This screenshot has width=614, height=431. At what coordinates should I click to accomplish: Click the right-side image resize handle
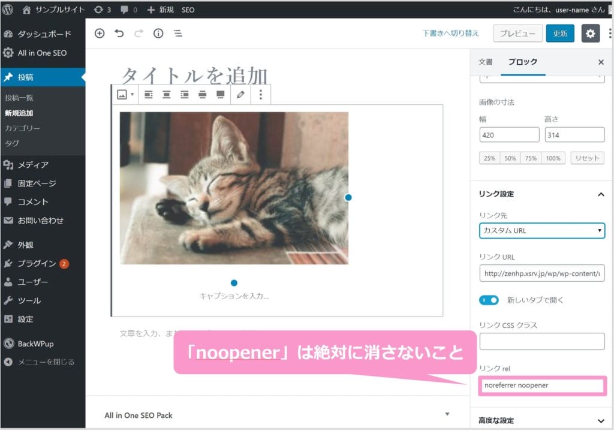click(x=348, y=198)
